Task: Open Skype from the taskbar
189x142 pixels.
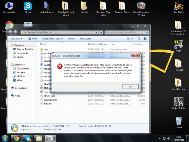Action: point(28,139)
